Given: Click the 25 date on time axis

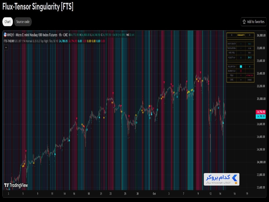Looking at the screenshot, I should pyautogui.click(x=125, y=194).
